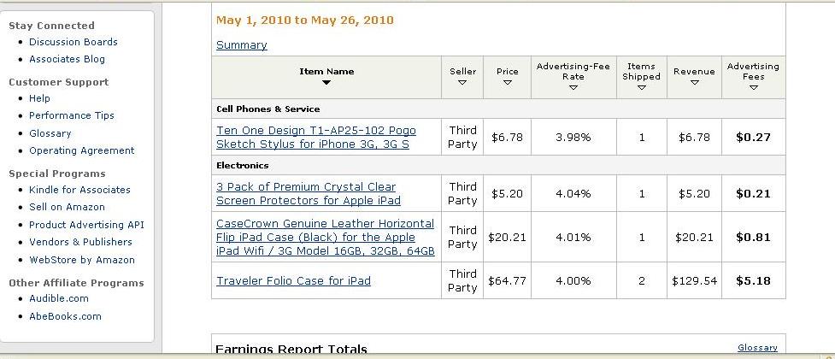
Task: Click the Seller column sort arrow
Action: point(462,83)
